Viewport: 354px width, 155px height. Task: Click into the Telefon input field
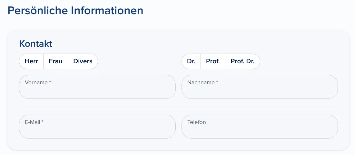[260, 127]
